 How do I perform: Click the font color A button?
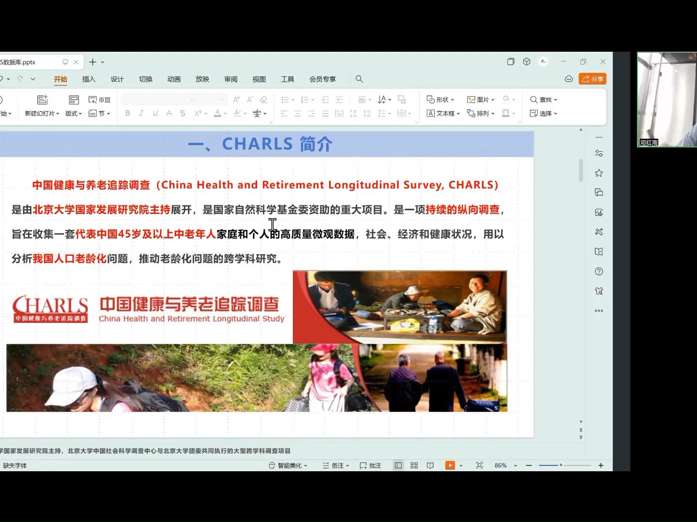218,113
